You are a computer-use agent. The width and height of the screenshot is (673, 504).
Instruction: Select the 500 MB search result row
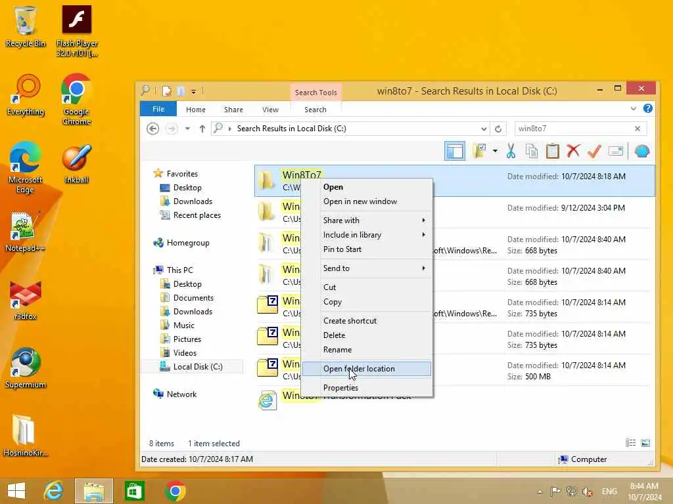click(x=455, y=370)
